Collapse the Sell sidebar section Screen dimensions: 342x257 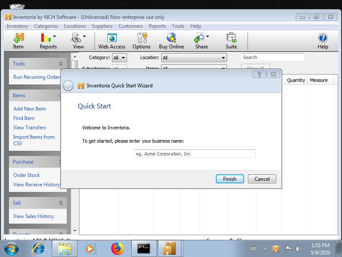61,203
